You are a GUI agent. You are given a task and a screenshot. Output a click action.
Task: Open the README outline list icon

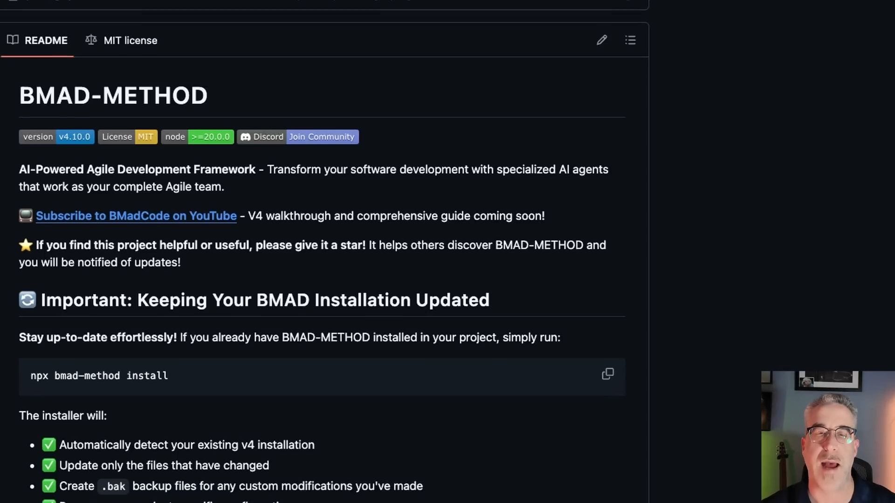pos(630,40)
